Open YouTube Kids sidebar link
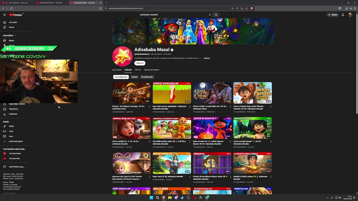Screen dimensions: 358x201 coord(14,159)
